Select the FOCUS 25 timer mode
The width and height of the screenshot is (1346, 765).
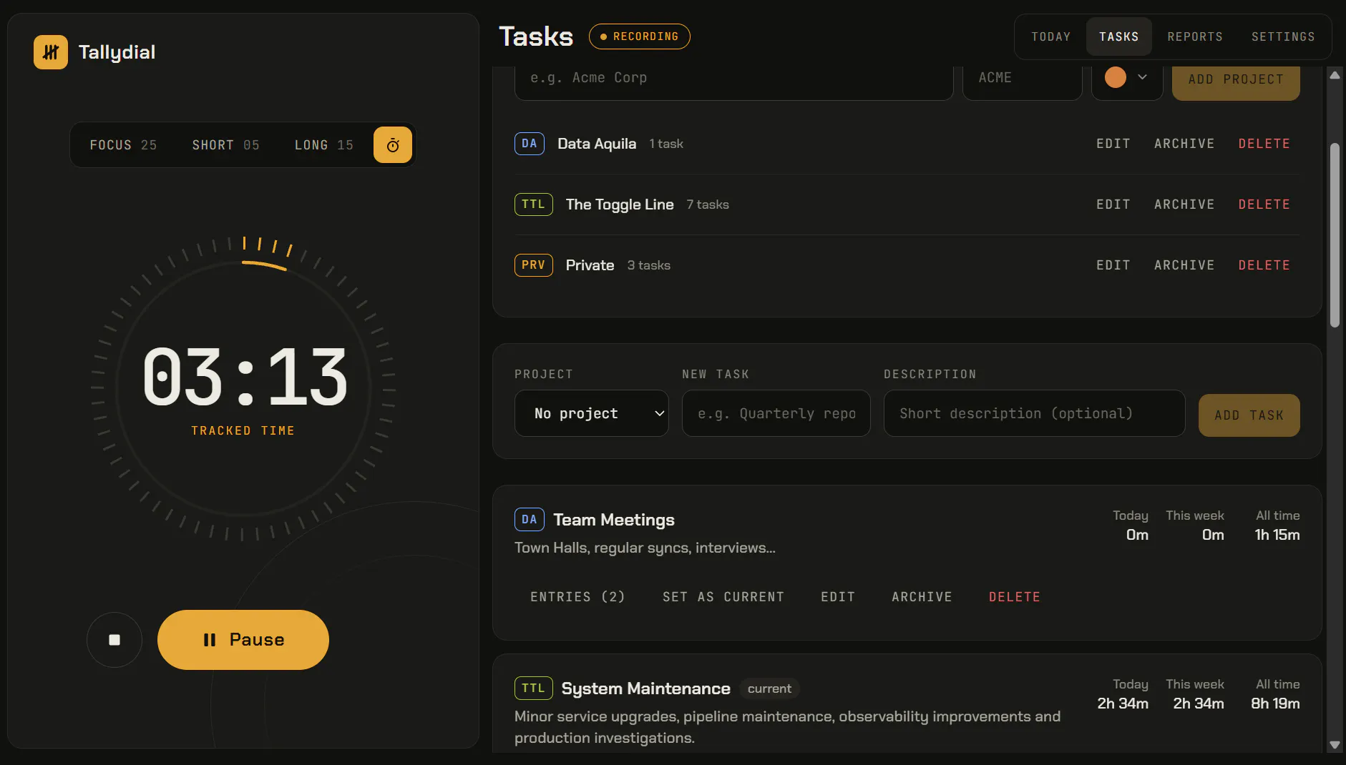[x=123, y=145]
